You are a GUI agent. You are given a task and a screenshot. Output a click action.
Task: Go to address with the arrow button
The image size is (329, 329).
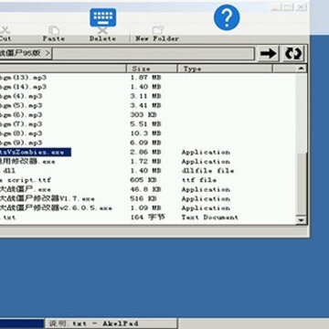point(269,54)
